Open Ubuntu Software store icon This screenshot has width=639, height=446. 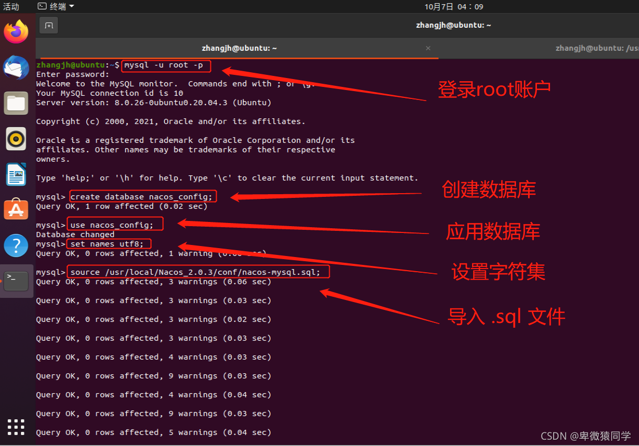click(x=16, y=209)
